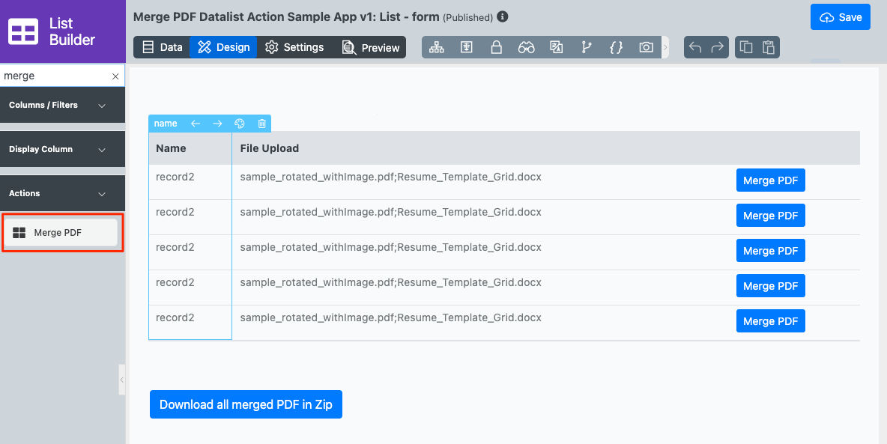Click the merge search input field
Viewport: 887px width, 444px height.
[x=54, y=76]
